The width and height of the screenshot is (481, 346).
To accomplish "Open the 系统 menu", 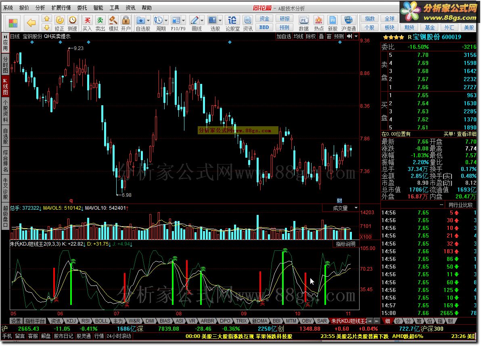I will [8, 8].
